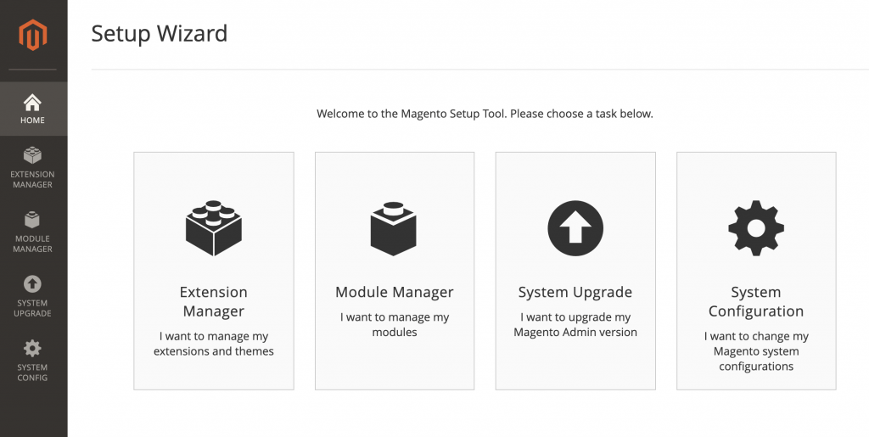Open System Upgrade via sidebar arrow icon
869x437 pixels.
32,284
